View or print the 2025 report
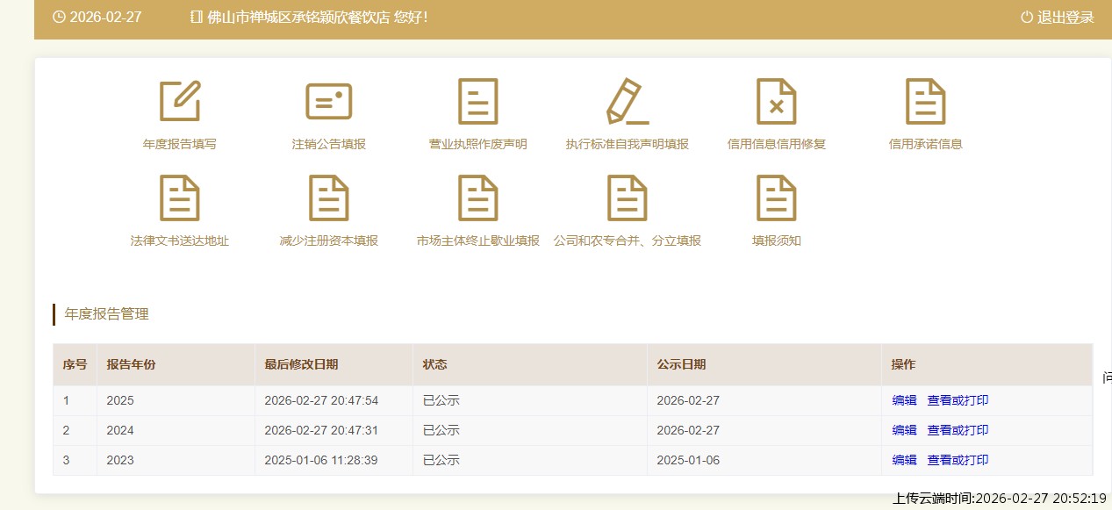 [958, 400]
